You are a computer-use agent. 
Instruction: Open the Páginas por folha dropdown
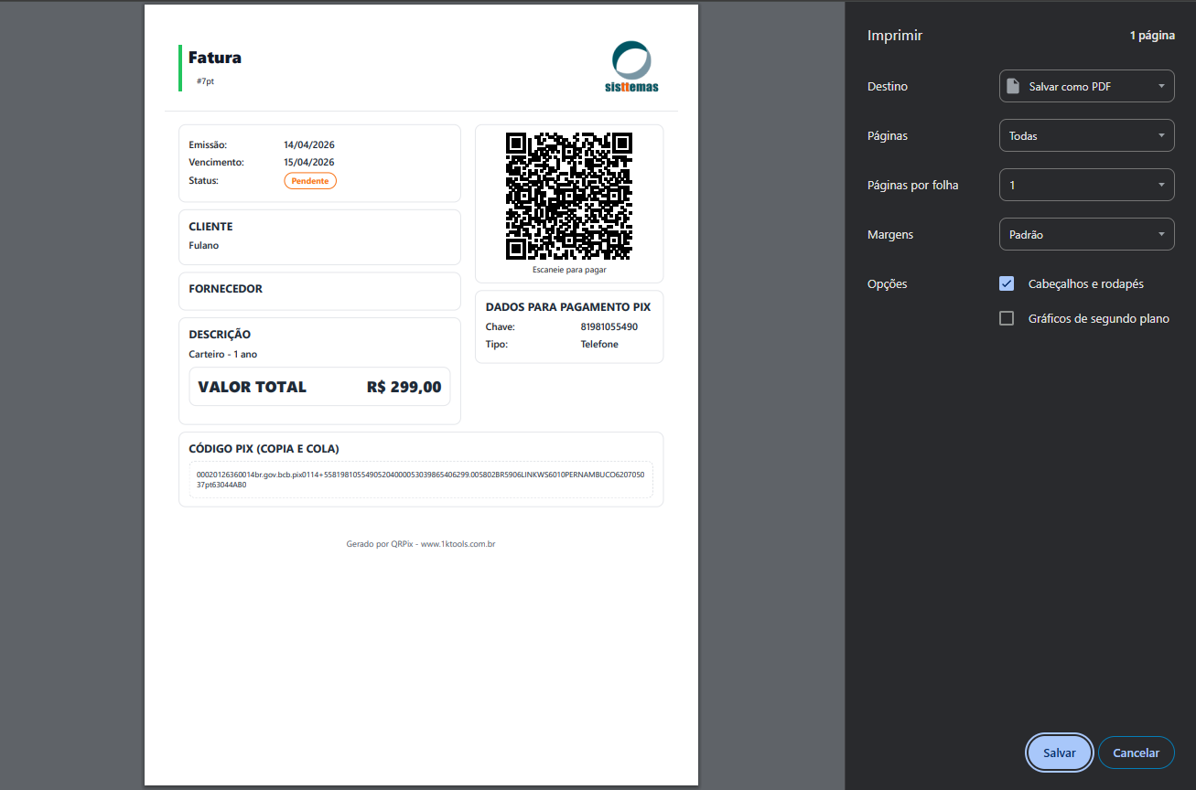[1085, 185]
